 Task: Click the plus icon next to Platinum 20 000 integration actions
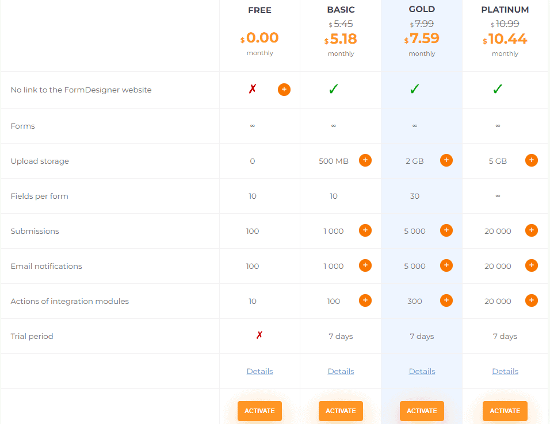click(x=531, y=300)
